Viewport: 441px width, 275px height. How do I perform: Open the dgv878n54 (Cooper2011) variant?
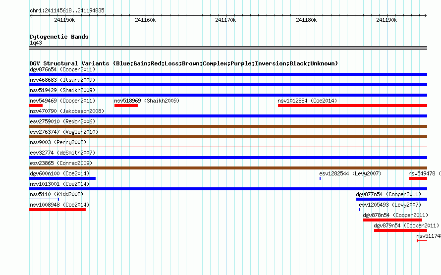(395, 215)
